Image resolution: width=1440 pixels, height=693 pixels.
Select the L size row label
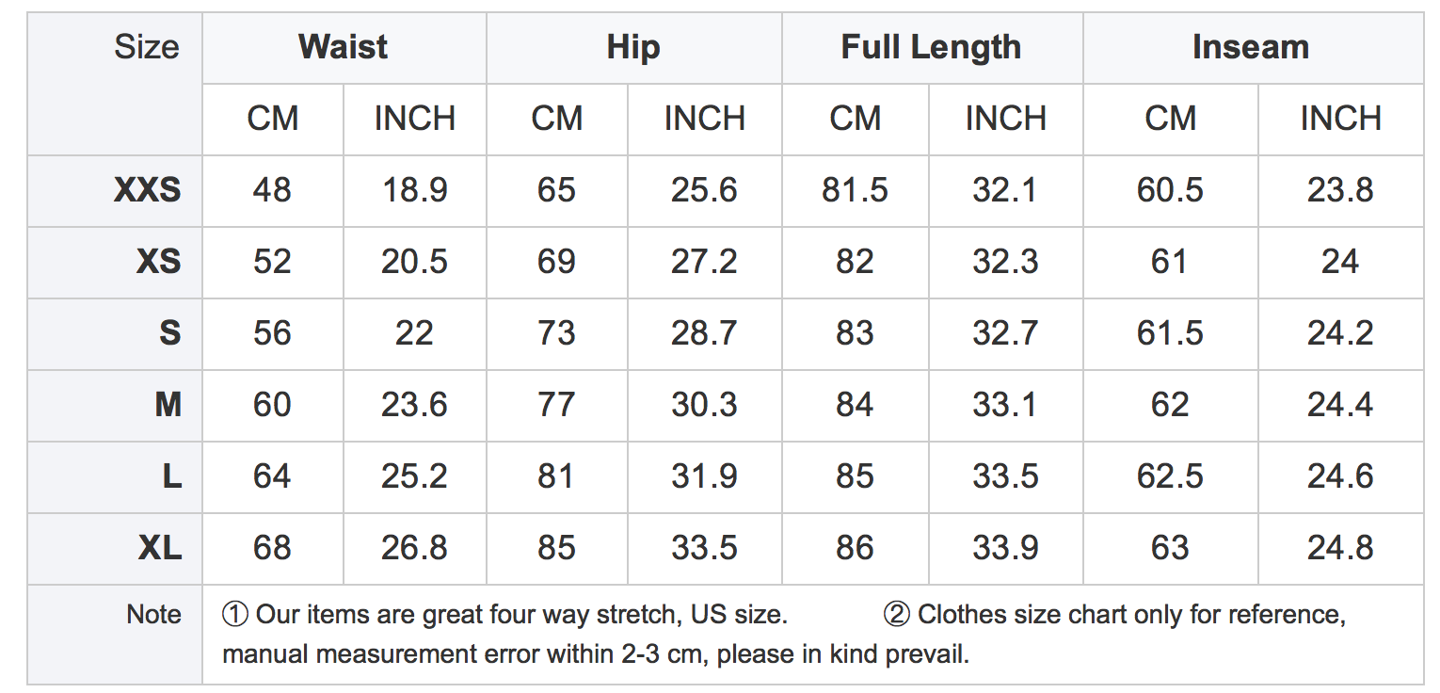(171, 476)
